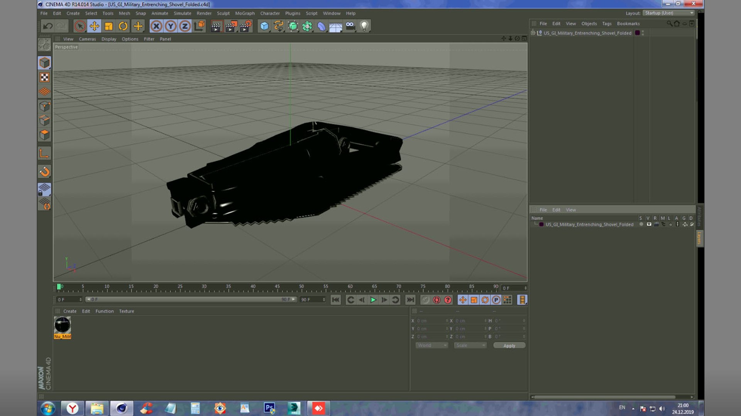Image resolution: width=741 pixels, height=416 pixels.
Task: Open the Render to Picture Viewer icon
Action: tap(231, 26)
